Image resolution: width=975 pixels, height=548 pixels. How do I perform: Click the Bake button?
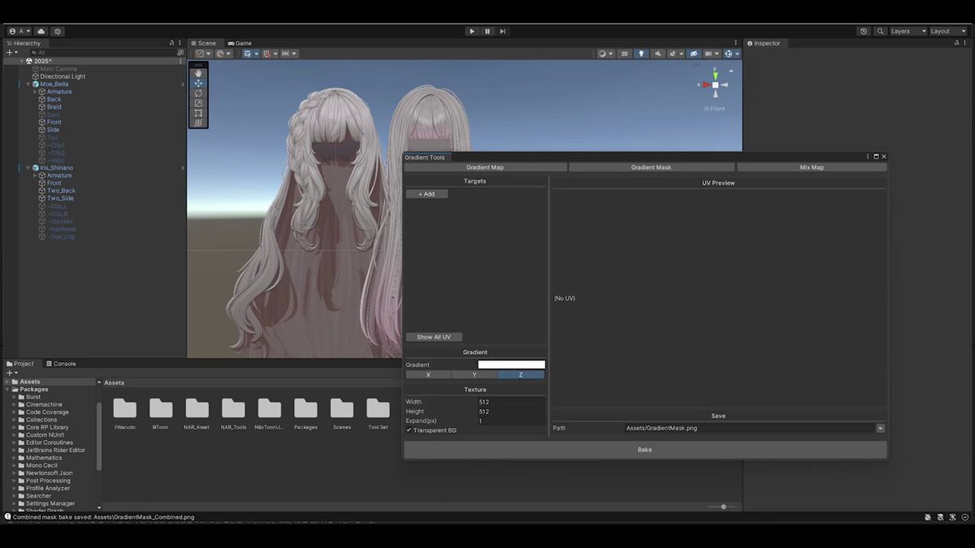(x=645, y=450)
